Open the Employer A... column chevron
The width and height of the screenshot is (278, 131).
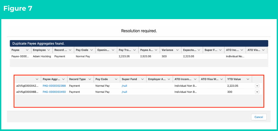169,79
